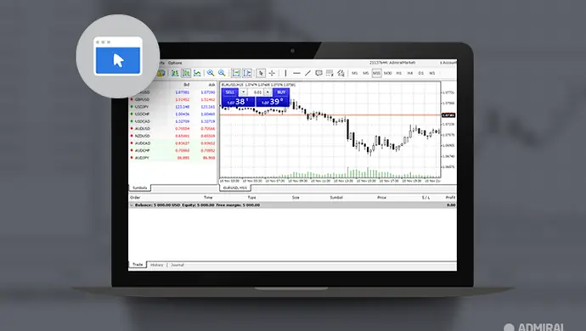Increase volume arrow next to BUY
This screenshot has height=331, width=586.
pos(268,92)
